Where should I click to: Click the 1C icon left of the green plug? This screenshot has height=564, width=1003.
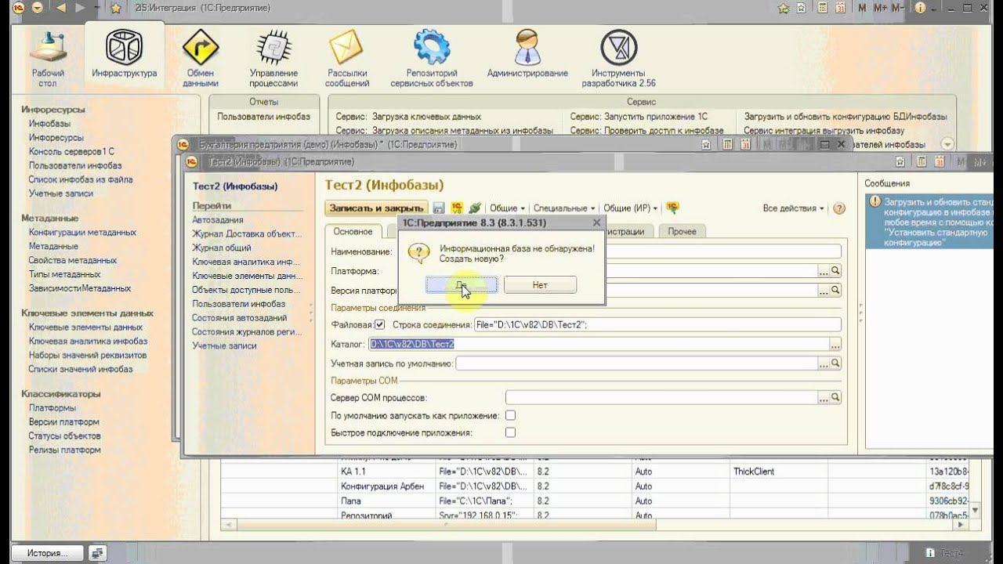tap(457, 208)
